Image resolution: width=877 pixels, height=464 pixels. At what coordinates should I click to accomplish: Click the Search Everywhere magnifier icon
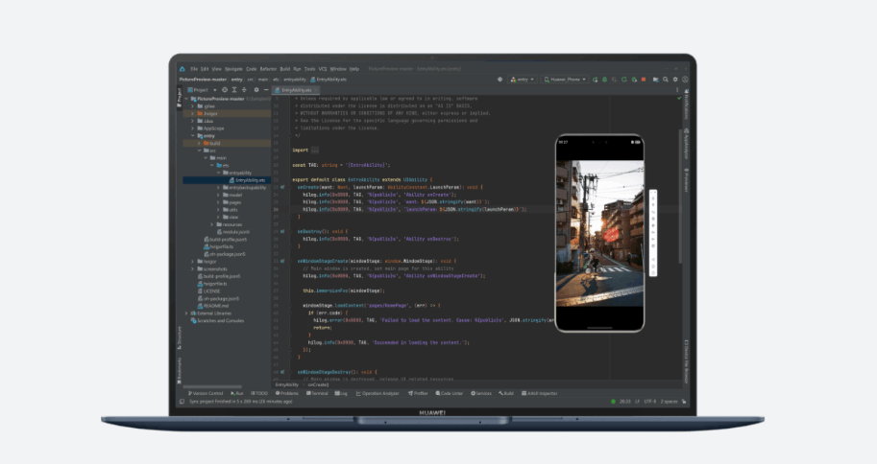pos(666,80)
